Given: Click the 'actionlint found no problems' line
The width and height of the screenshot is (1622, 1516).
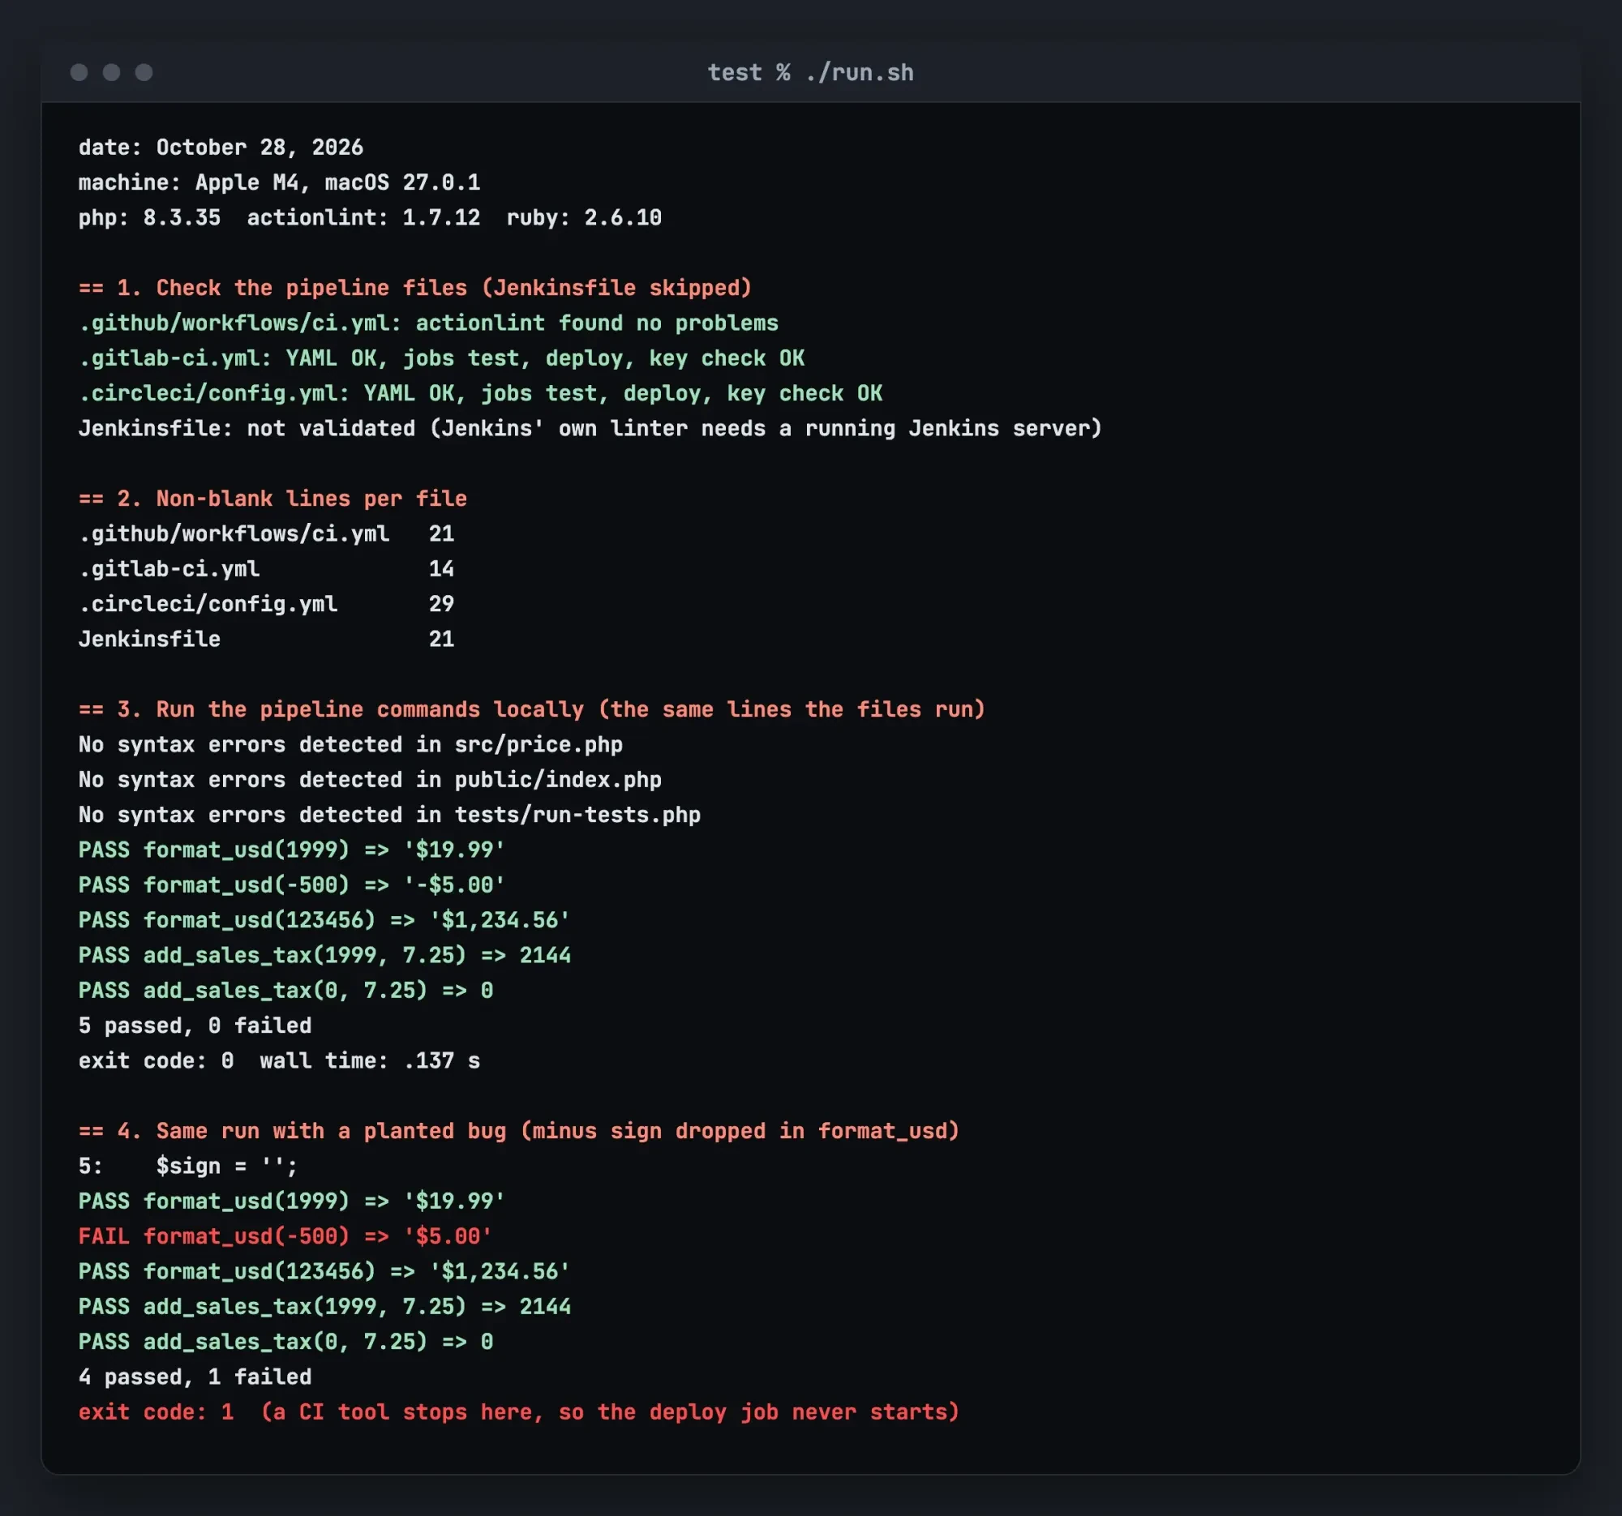Looking at the screenshot, I should (x=428, y=323).
